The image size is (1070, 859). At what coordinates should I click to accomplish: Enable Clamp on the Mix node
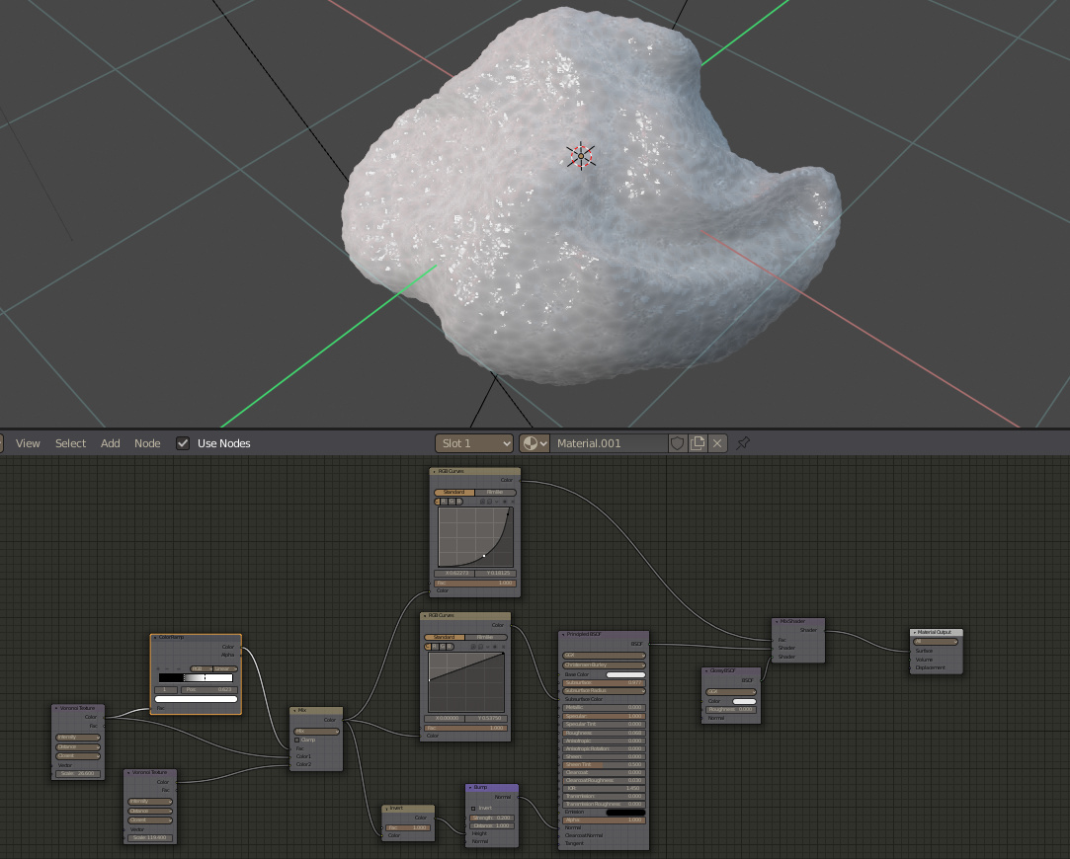click(297, 740)
